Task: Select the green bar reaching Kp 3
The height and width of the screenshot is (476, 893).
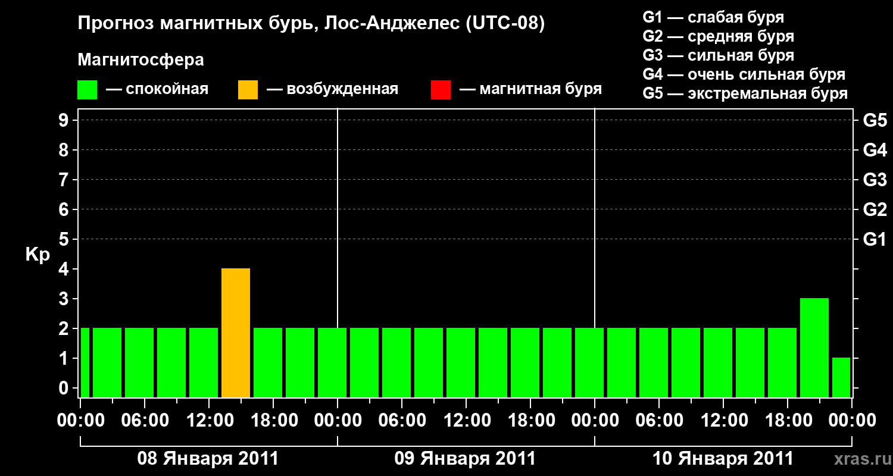Action: pos(814,348)
